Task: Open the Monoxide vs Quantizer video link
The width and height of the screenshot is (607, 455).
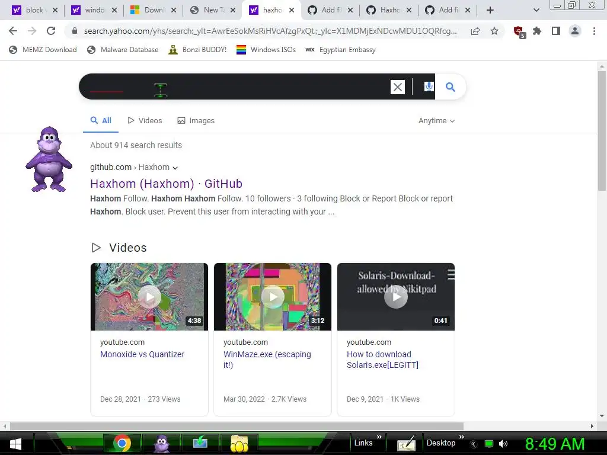Action: [x=142, y=354]
